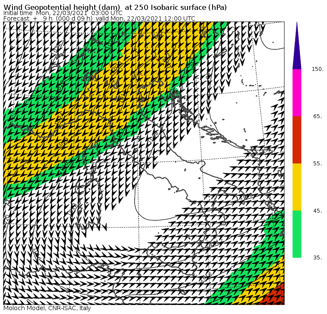The image size is (327, 314).
Task: Click the 'Moloch Model, CNR-ISAC, Italy' credit text
Action: point(47,308)
